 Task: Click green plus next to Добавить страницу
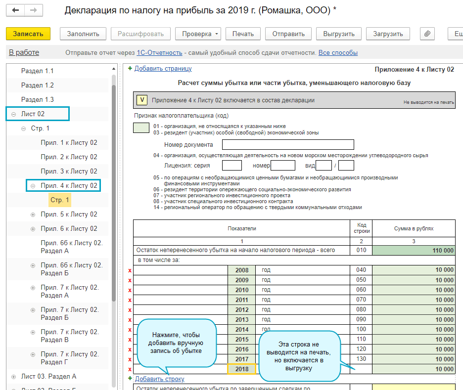130,69
